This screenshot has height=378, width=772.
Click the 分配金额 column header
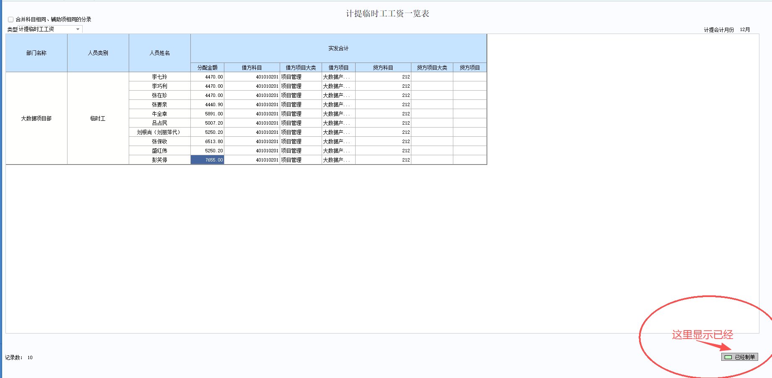tap(208, 68)
